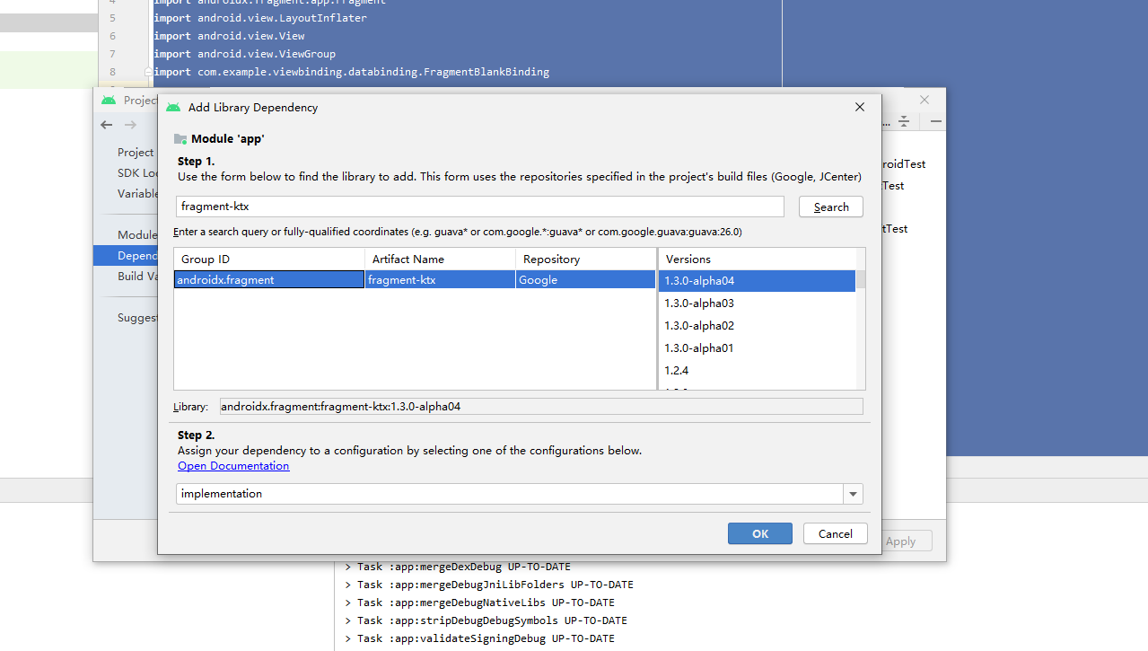The height and width of the screenshot is (651, 1148).
Task: Select Project in Project Structure sidebar
Action: [x=136, y=152]
